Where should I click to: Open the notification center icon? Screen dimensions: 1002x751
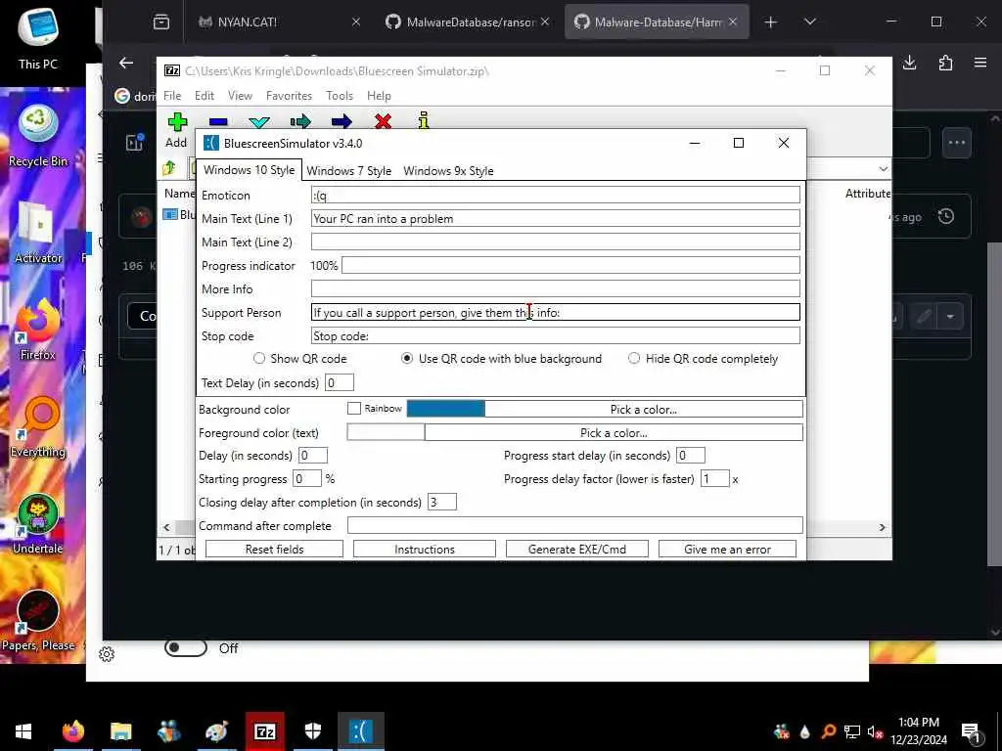[x=971, y=733]
